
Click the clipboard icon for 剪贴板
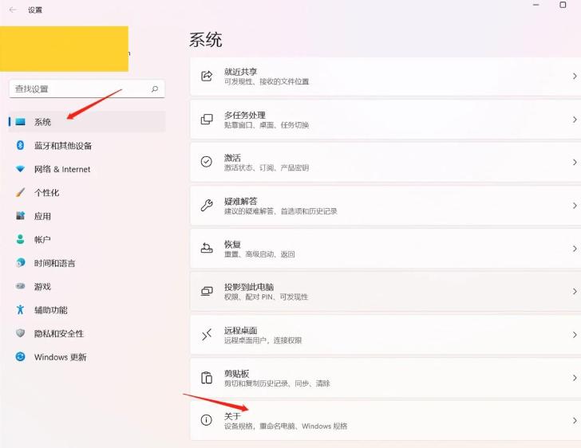(x=207, y=377)
